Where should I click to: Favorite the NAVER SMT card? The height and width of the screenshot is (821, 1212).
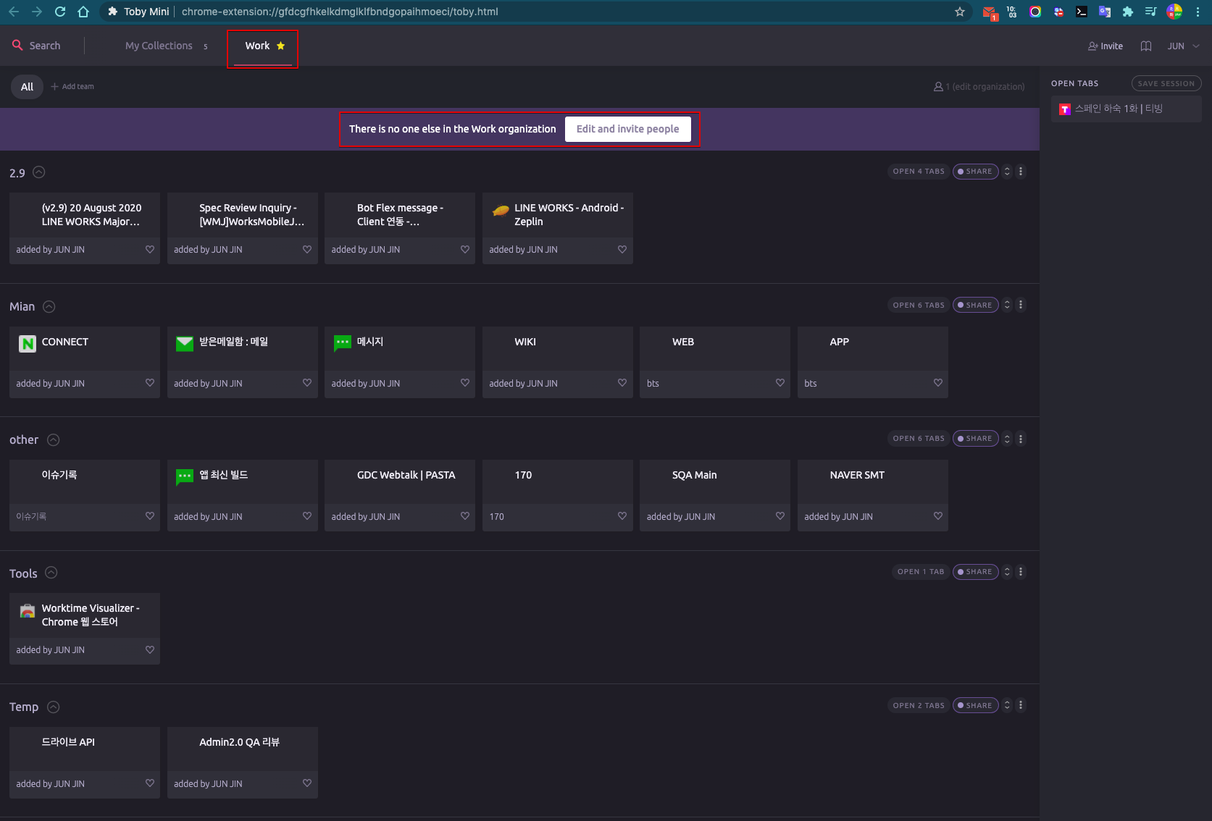[938, 516]
